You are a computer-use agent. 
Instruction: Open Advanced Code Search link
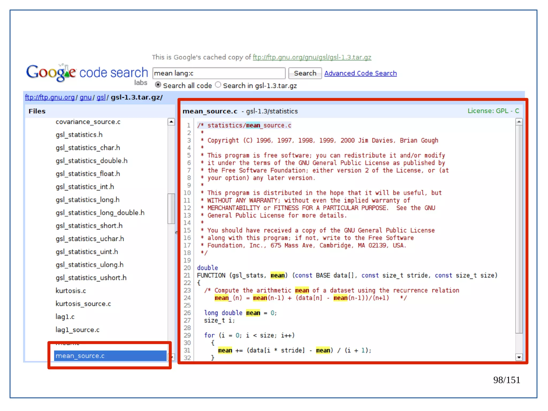(x=360, y=73)
